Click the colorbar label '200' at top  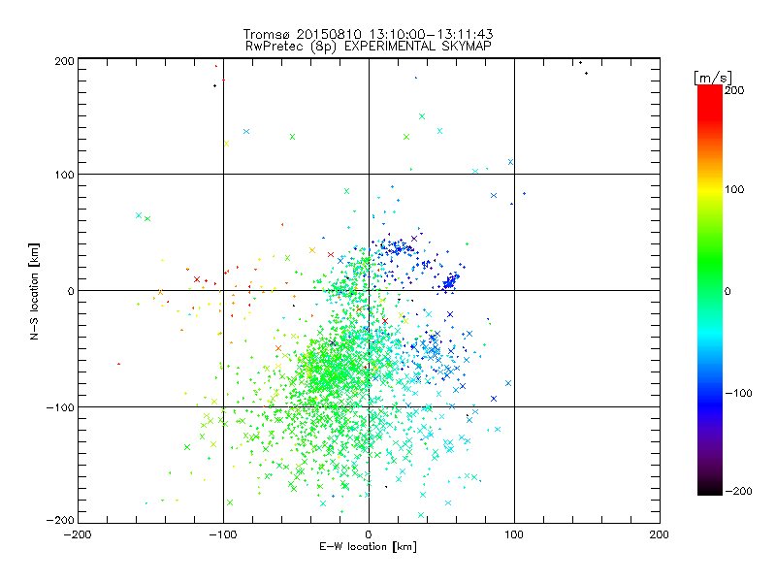734,89
